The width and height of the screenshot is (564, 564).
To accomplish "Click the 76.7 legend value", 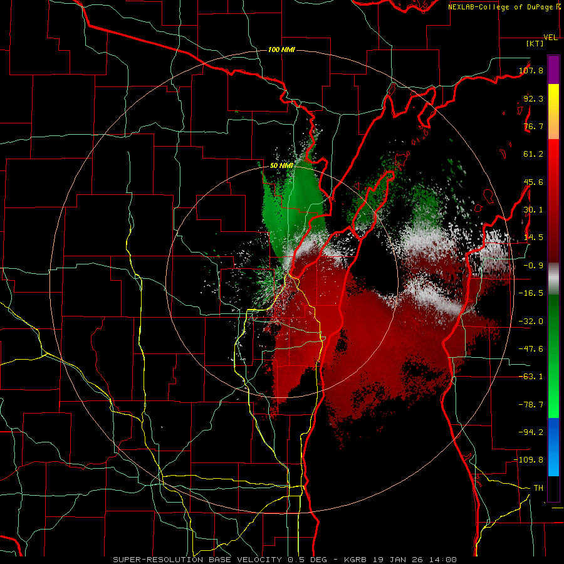I will click(533, 126).
